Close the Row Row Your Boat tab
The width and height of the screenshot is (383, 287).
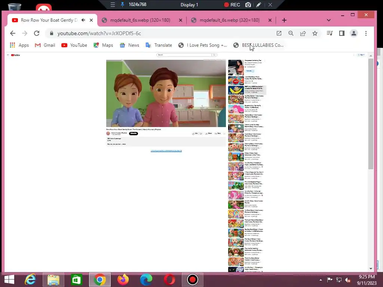(x=91, y=20)
